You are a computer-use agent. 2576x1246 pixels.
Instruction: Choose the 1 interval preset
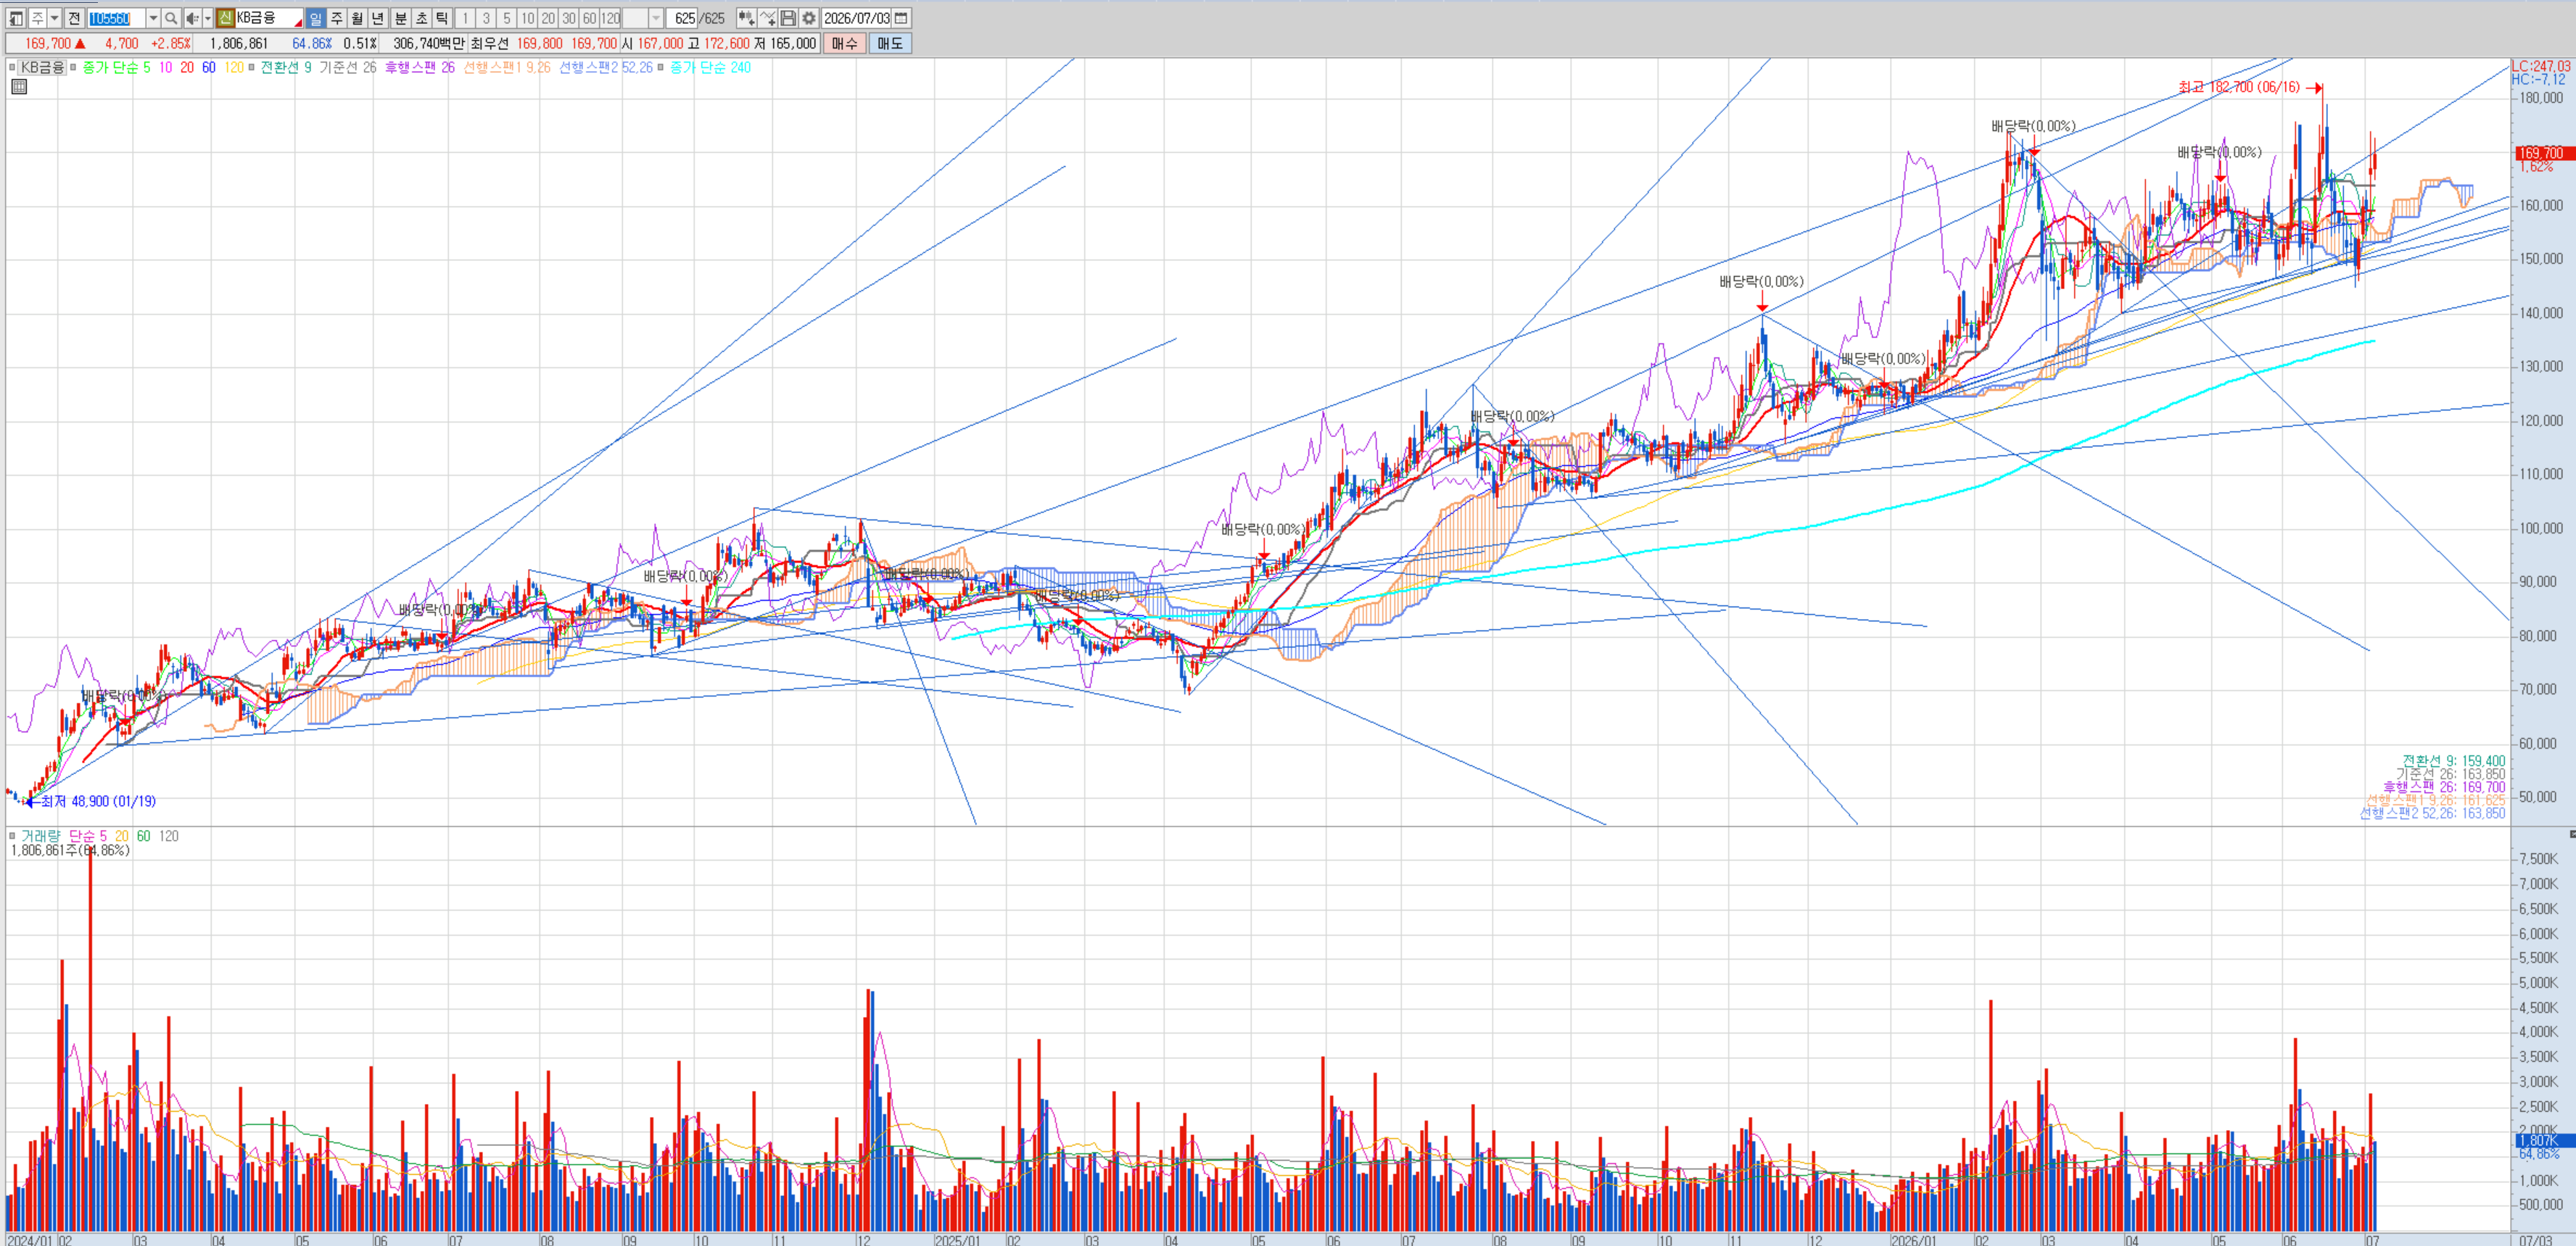[x=465, y=18]
